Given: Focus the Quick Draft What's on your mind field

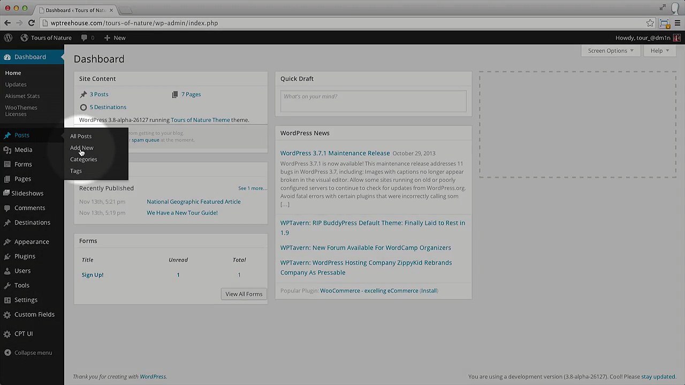Looking at the screenshot, I should [373, 101].
